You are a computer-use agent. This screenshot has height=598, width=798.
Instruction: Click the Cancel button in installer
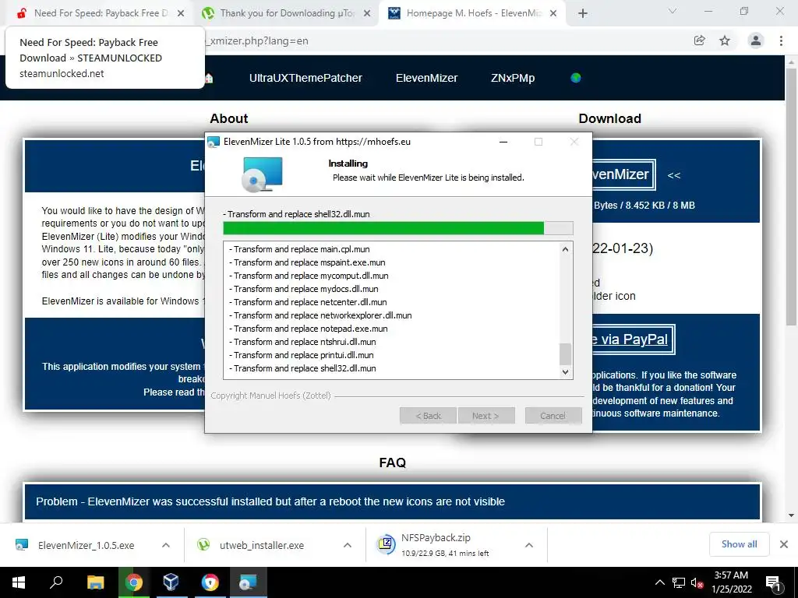(553, 416)
